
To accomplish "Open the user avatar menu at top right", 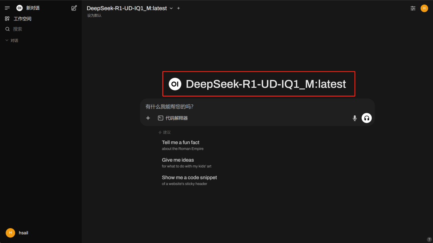I will pos(424,8).
